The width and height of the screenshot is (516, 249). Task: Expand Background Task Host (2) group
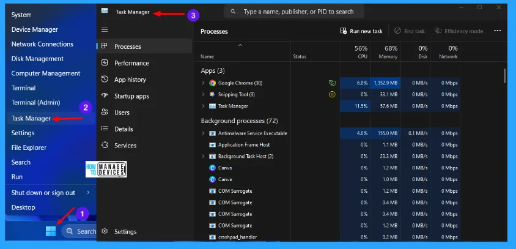[x=203, y=156]
